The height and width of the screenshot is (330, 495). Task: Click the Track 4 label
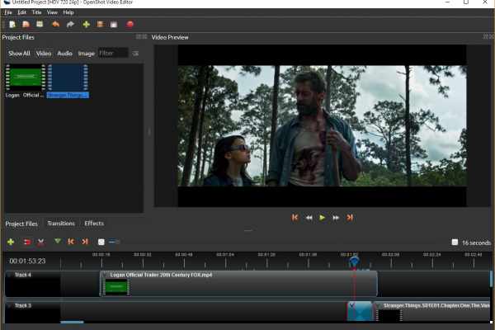tap(23, 275)
